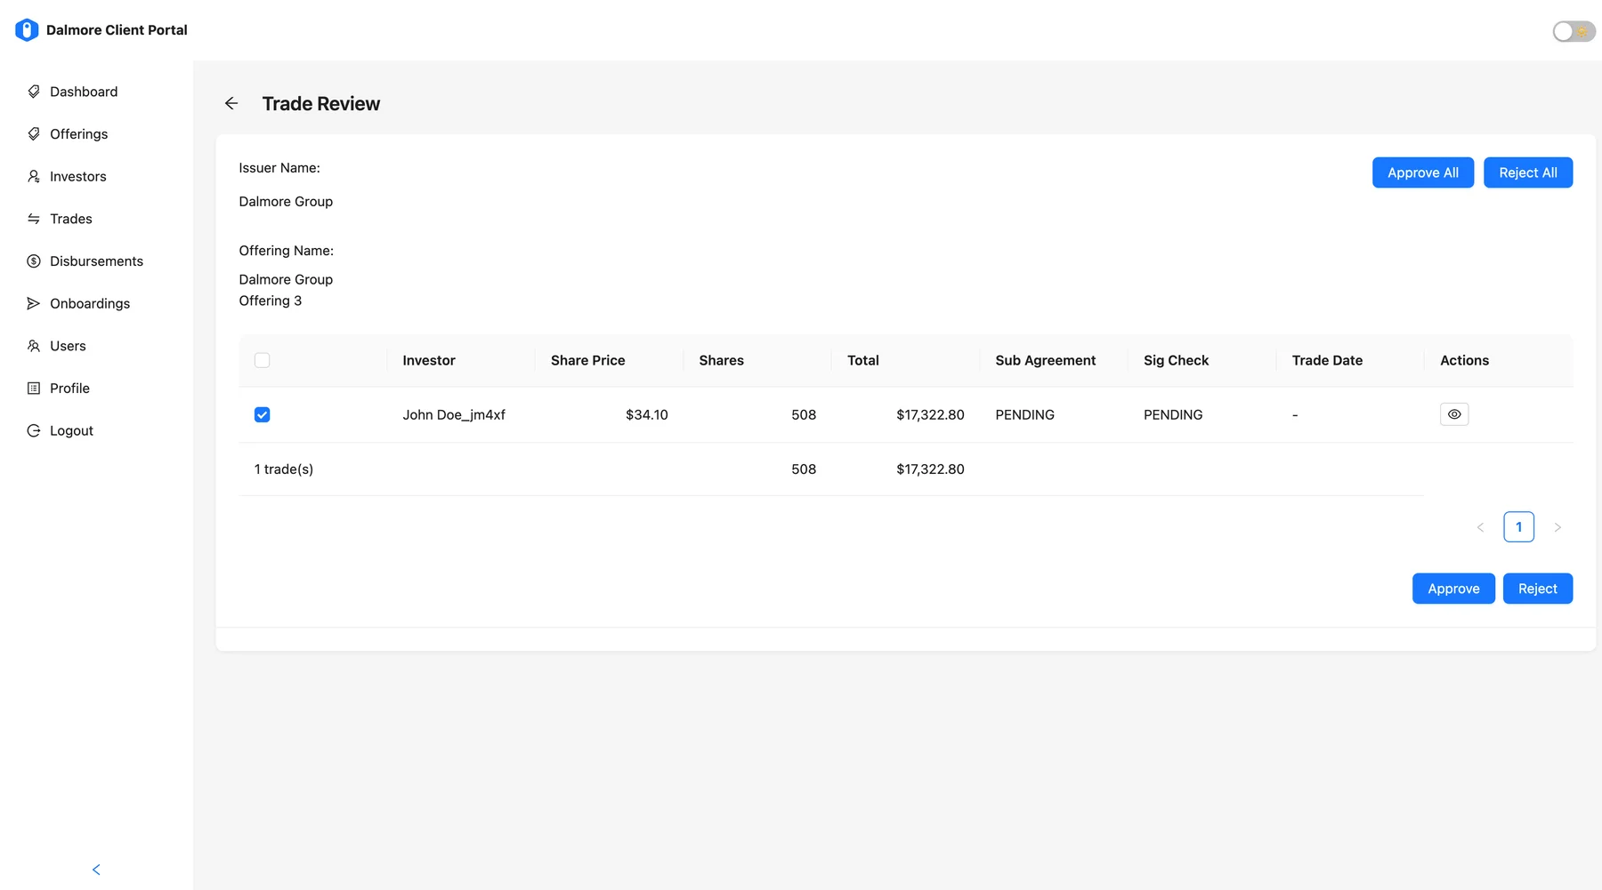1602x890 pixels.
Task: Click the summary row 508 shares total
Action: pos(804,469)
